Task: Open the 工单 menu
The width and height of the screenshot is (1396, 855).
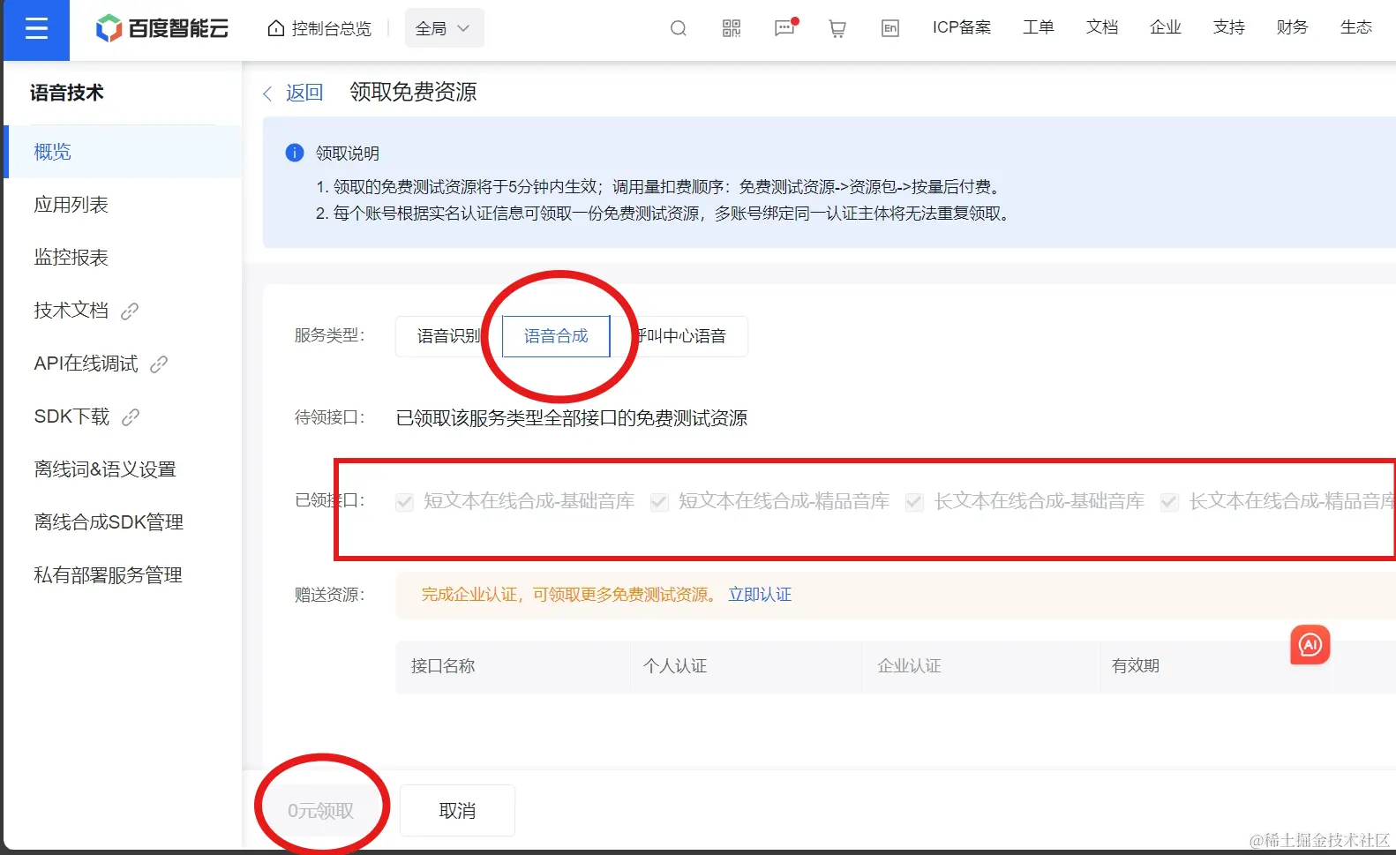Action: click(x=1039, y=28)
